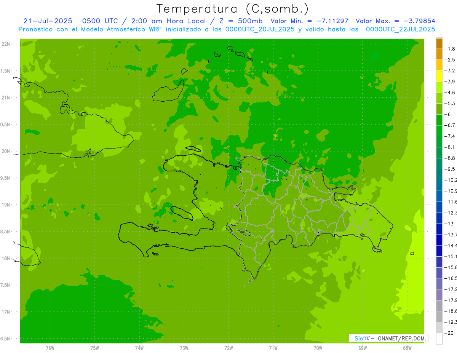Image resolution: width=457 pixels, height=353 pixels.
Task: Click the '-4.6' colorbar value
Action: coord(449,93)
